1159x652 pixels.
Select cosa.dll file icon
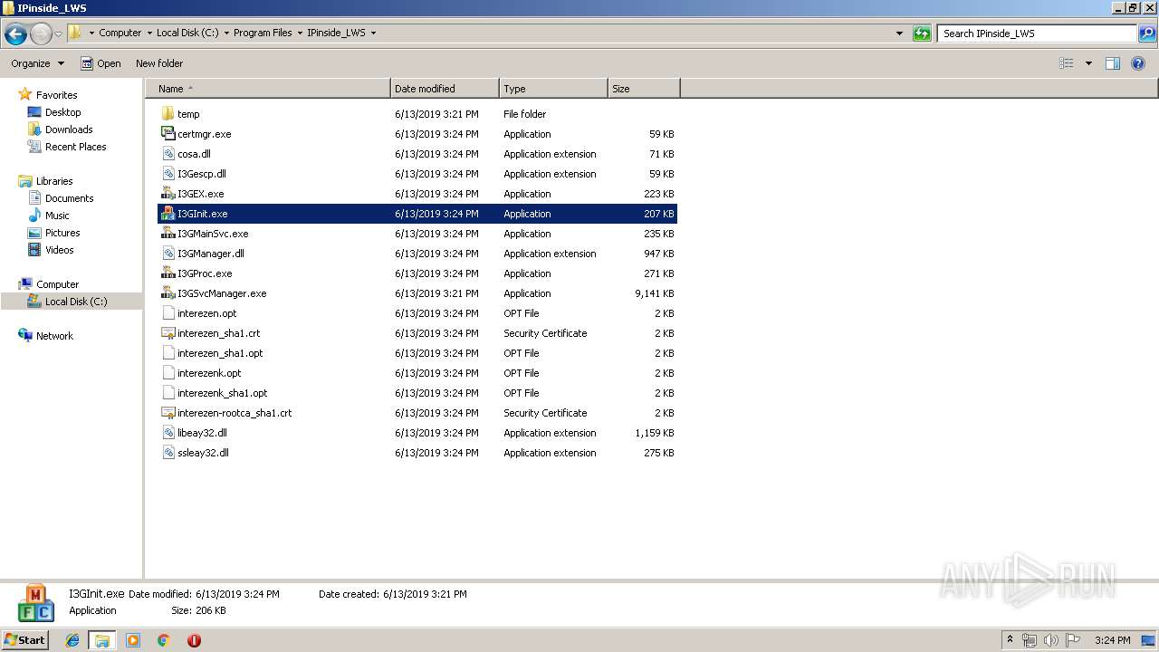(x=168, y=154)
